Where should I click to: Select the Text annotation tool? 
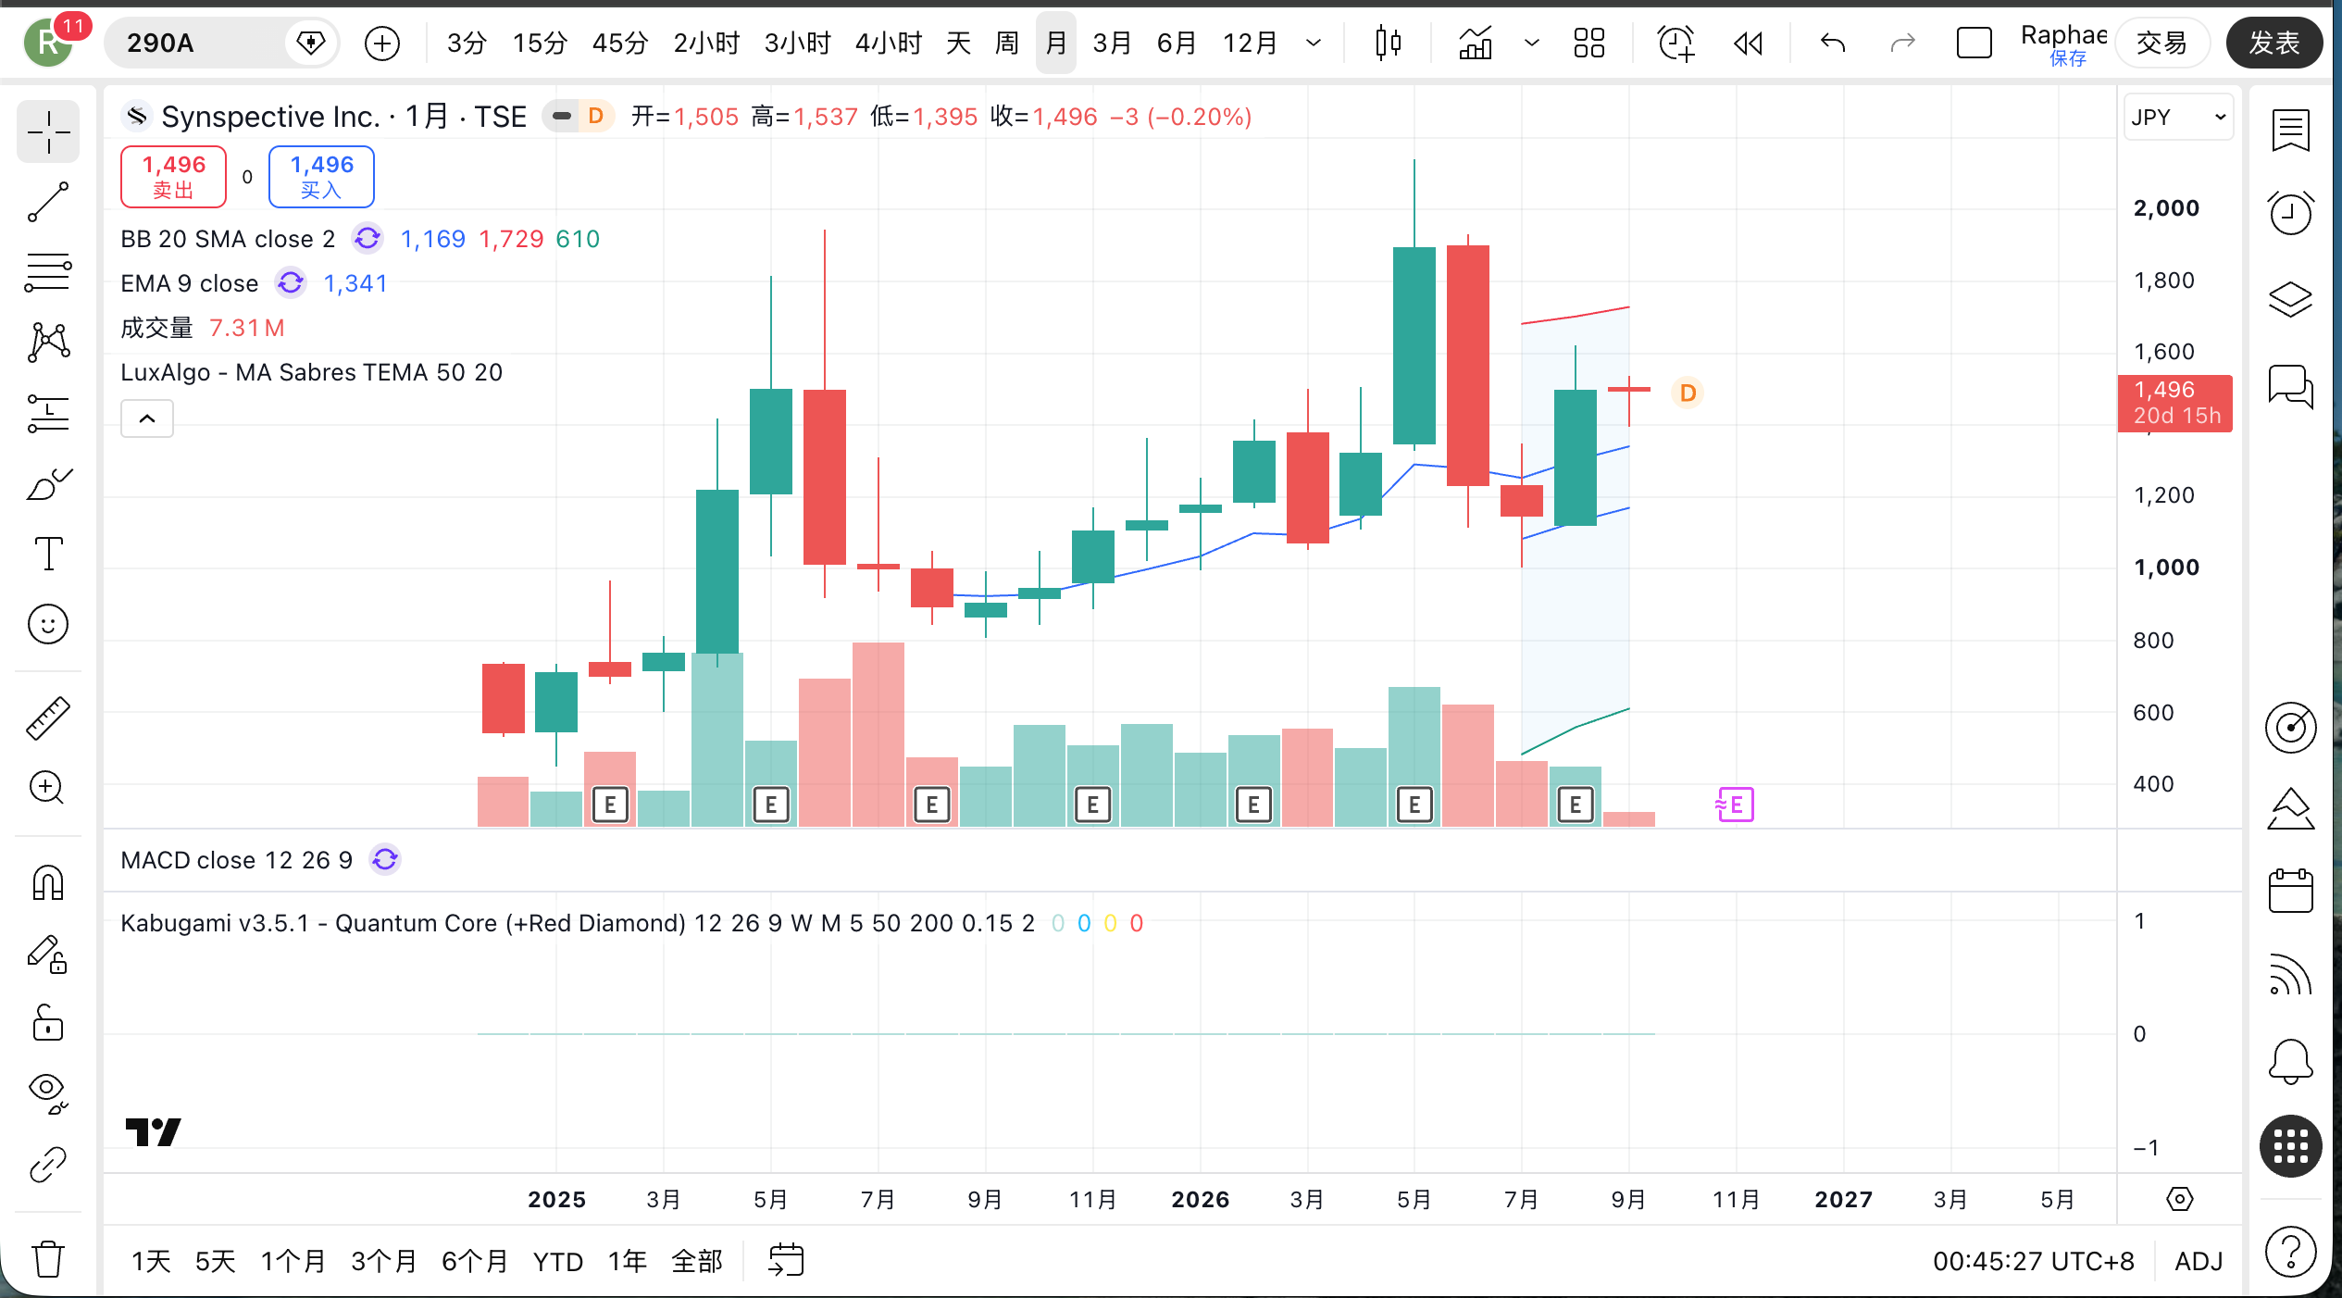click(48, 554)
